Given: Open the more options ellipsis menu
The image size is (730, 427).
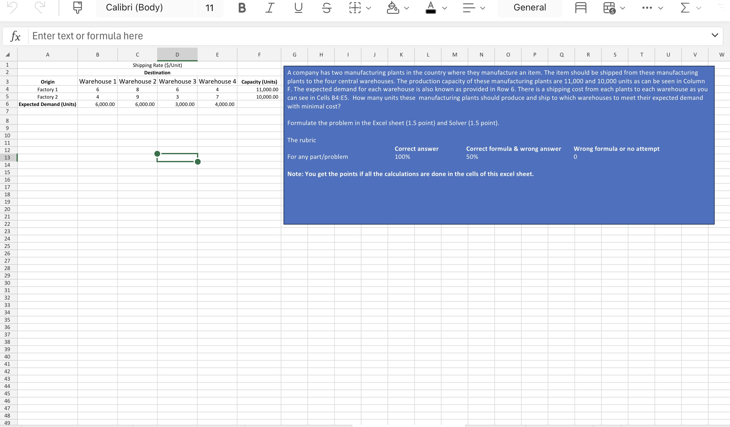Looking at the screenshot, I should click(x=647, y=8).
